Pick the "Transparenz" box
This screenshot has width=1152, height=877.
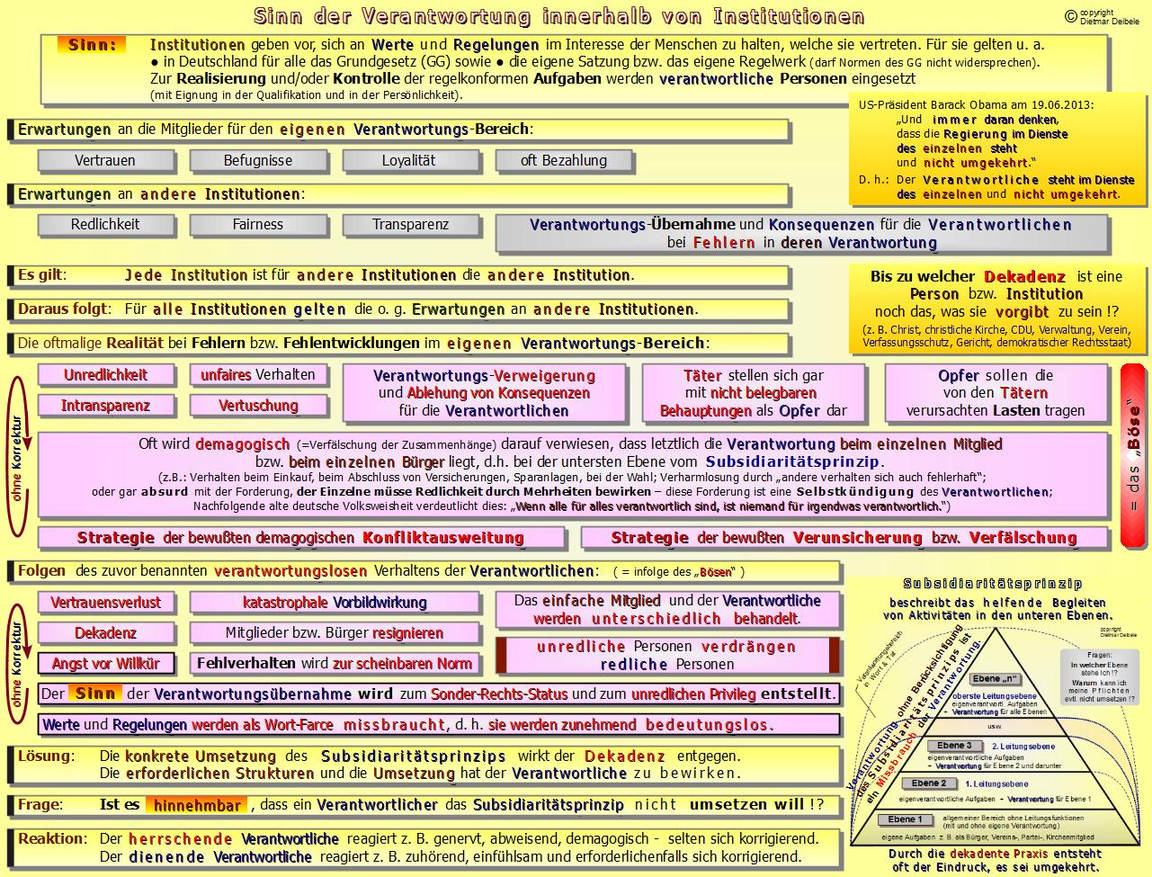point(409,224)
